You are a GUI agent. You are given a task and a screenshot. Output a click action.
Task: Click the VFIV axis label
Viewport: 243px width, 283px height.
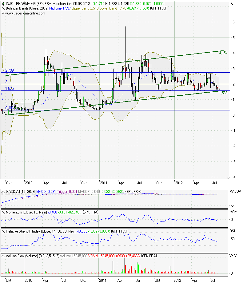tap(233, 256)
